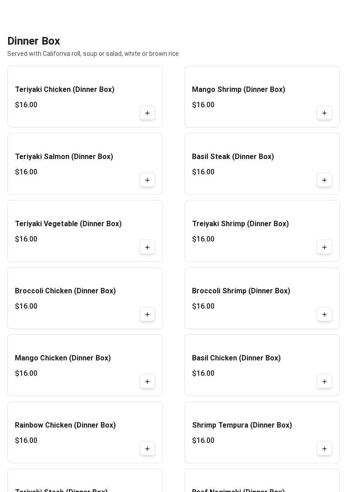Add Broccoli Chicken Dinner Box to order
The image size is (347, 492).
point(147,314)
